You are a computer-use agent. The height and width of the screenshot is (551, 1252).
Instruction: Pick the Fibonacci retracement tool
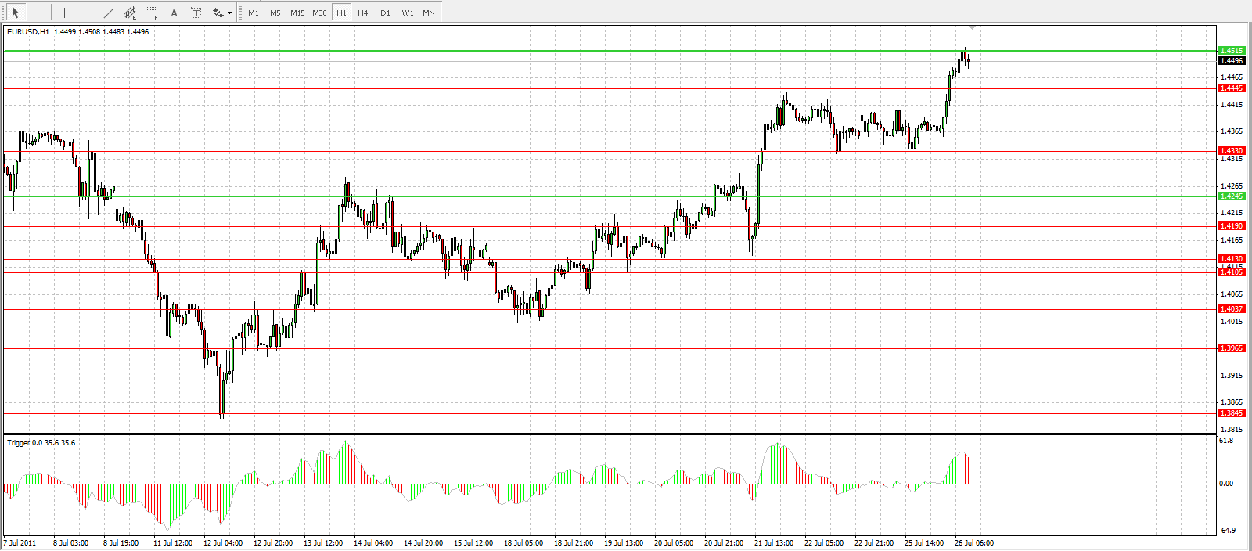tap(153, 13)
